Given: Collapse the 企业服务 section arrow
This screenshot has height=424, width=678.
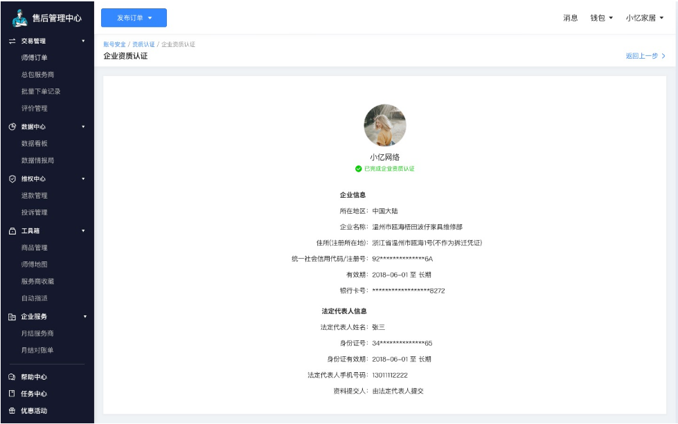Looking at the screenshot, I should tap(84, 317).
